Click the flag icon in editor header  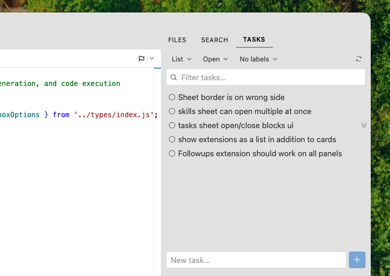[142, 59]
